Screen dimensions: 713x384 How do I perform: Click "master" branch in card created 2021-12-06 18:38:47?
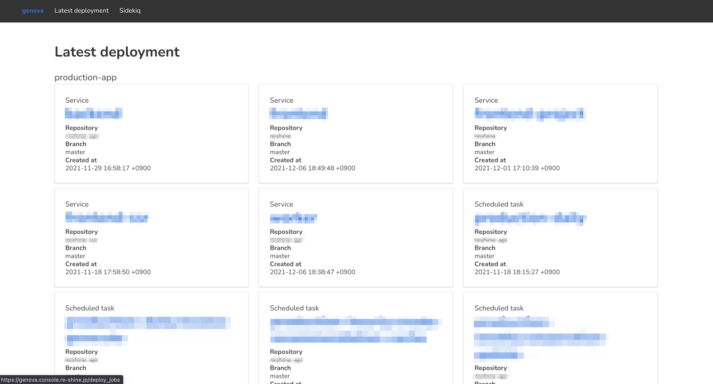coord(280,256)
